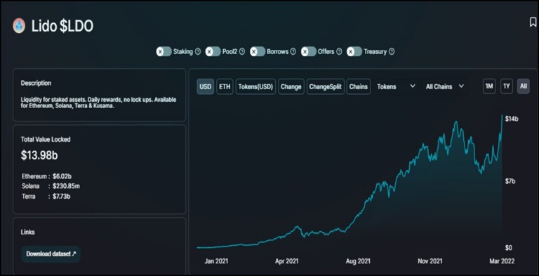Image resolution: width=539 pixels, height=276 pixels.
Task: Open help icon next to Offers
Action: pos(339,52)
